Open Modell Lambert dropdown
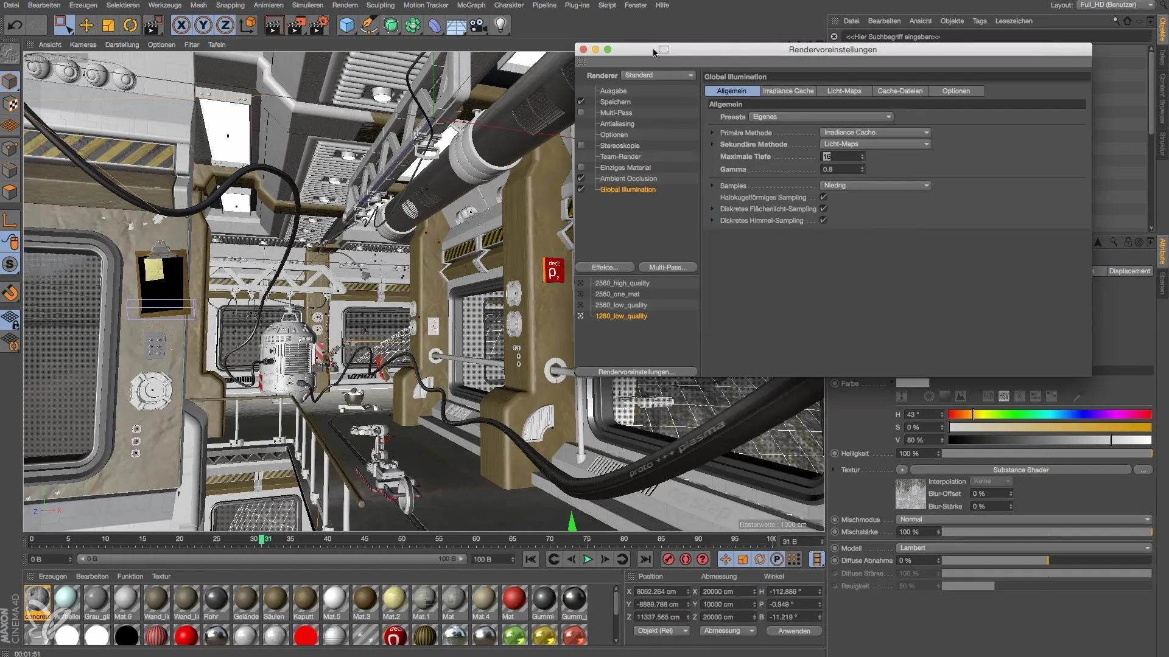Viewport: 1169px width, 657px height. pyautogui.click(x=1024, y=548)
